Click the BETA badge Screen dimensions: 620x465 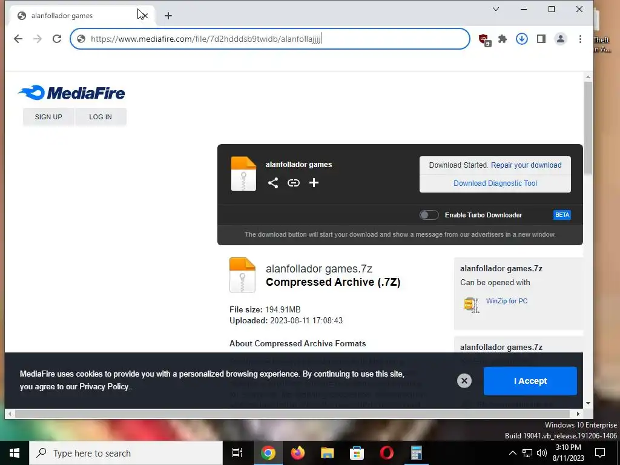562,215
